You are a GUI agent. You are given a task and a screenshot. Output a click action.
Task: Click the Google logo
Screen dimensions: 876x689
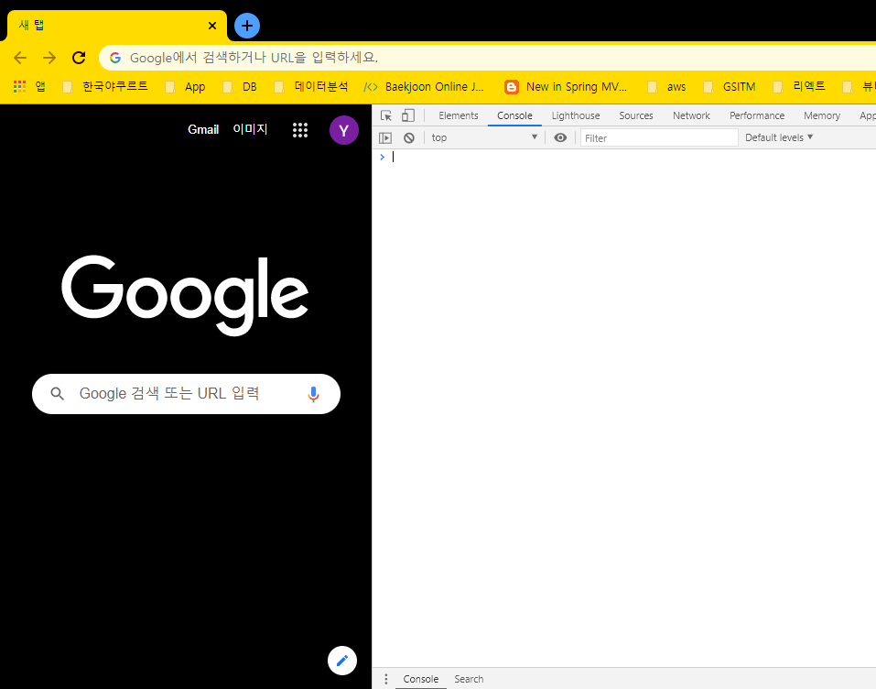point(185,295)
